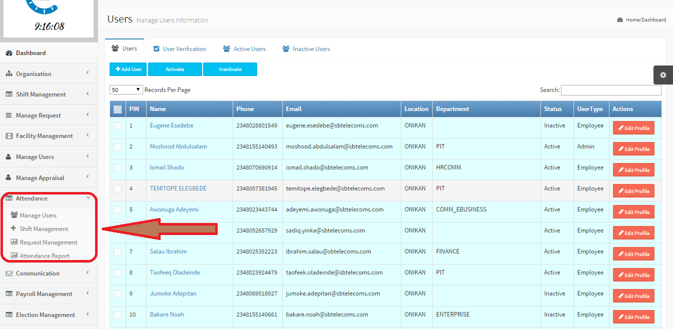Viewport: 673px width, 329px height.
Task: Open Moshood Abdulsalam's name link
Action: (x=178, y=146)
